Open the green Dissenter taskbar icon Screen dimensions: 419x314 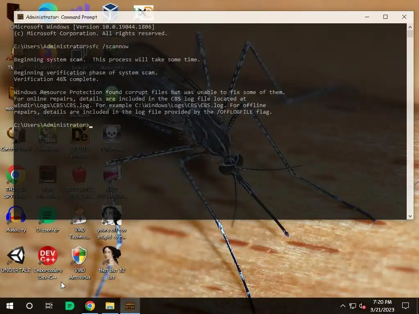(x=70, y=306)
